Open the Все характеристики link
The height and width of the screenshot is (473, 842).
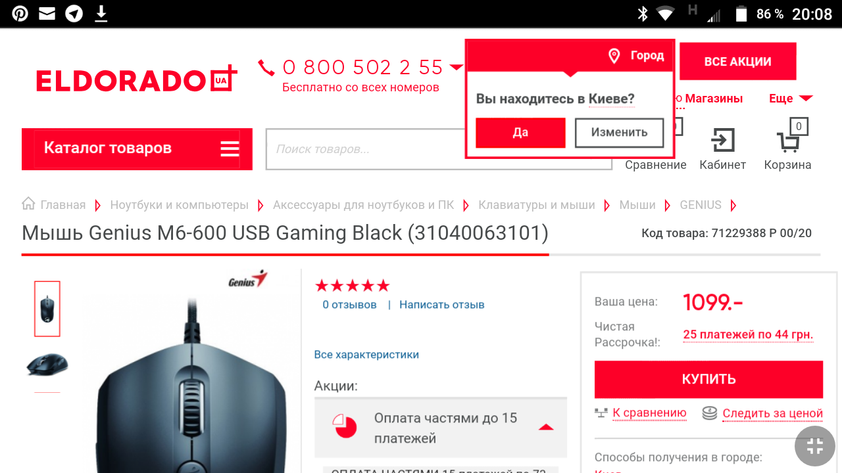[x=366, y=355]
